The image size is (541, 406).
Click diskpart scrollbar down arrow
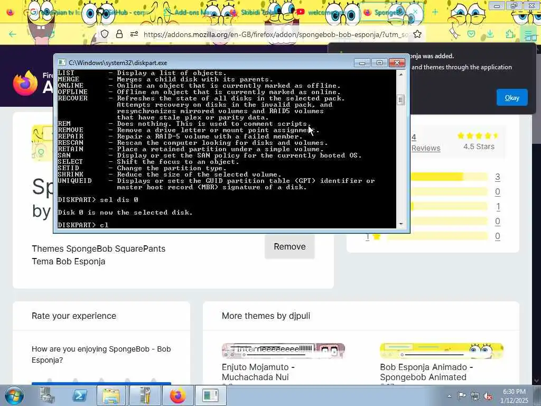(400, 224)
